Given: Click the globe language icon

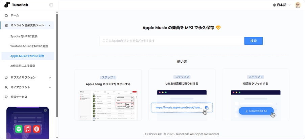Looking at the screenshot, I should point(275,5).
